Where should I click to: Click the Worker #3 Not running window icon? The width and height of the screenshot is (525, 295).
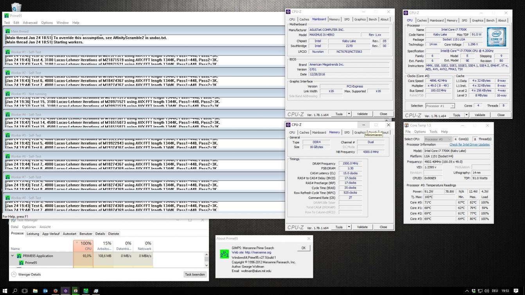point(8,94)
